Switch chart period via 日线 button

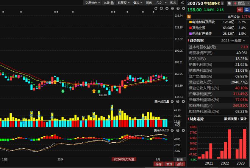[x=180, y=159]
